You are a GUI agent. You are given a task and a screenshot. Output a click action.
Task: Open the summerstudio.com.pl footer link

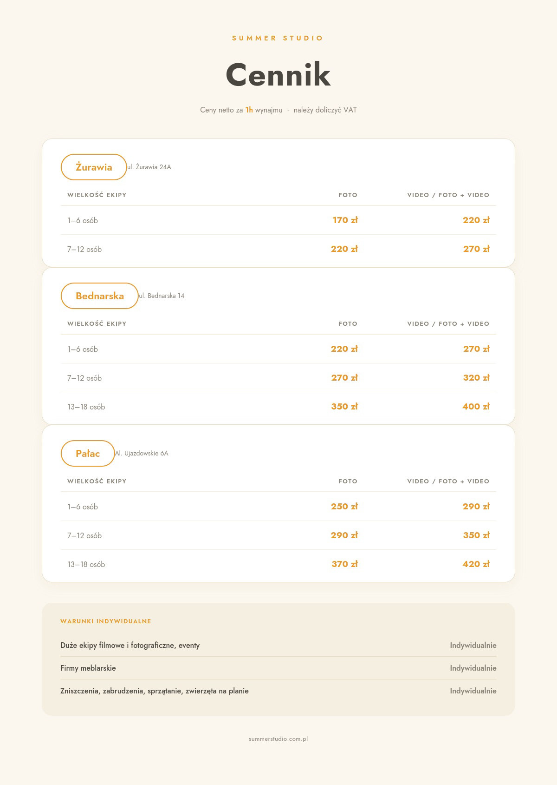(278, 739)
